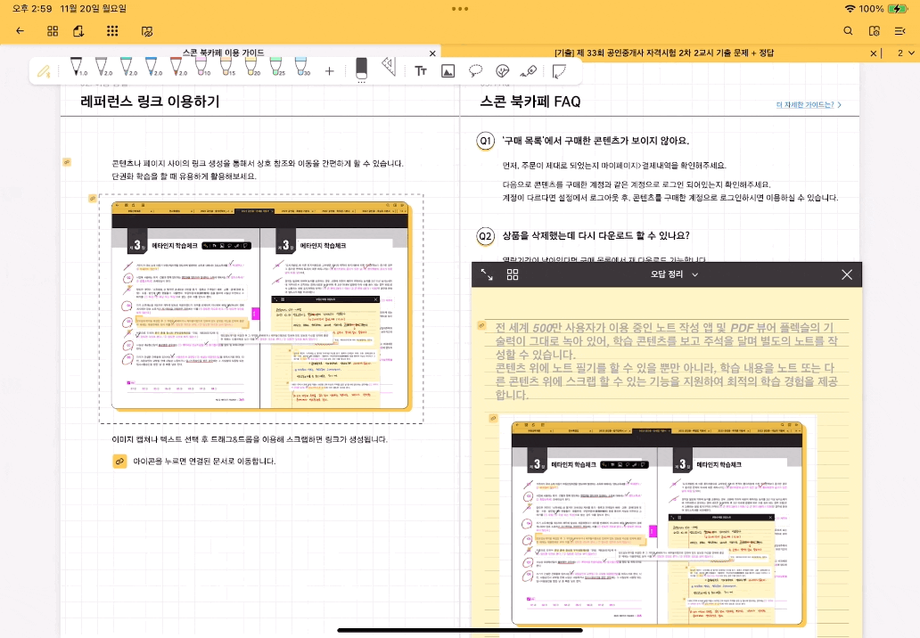Screen dimensions: 920x638
Task: Tap the 레퍼런스 링크 이용하기 heading
Action: pyautogui.click(x=150, y=102)
